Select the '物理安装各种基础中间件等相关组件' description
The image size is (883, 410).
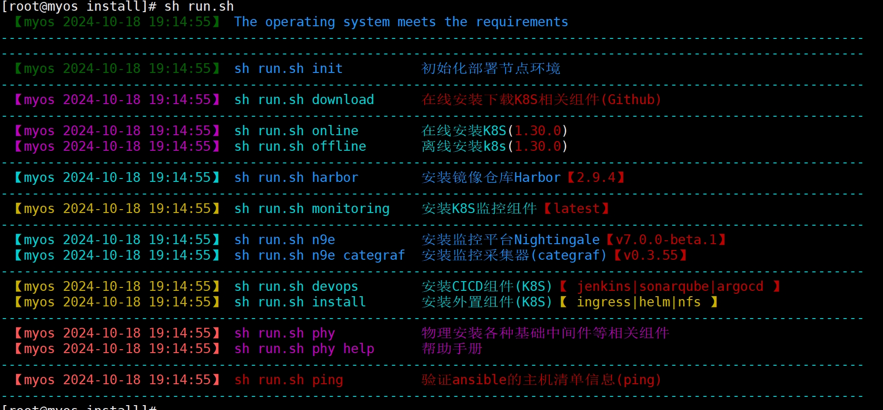545,333
